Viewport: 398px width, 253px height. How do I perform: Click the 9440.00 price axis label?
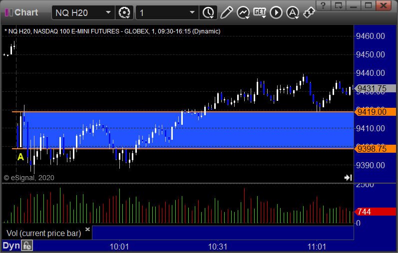tap(371, 73)
